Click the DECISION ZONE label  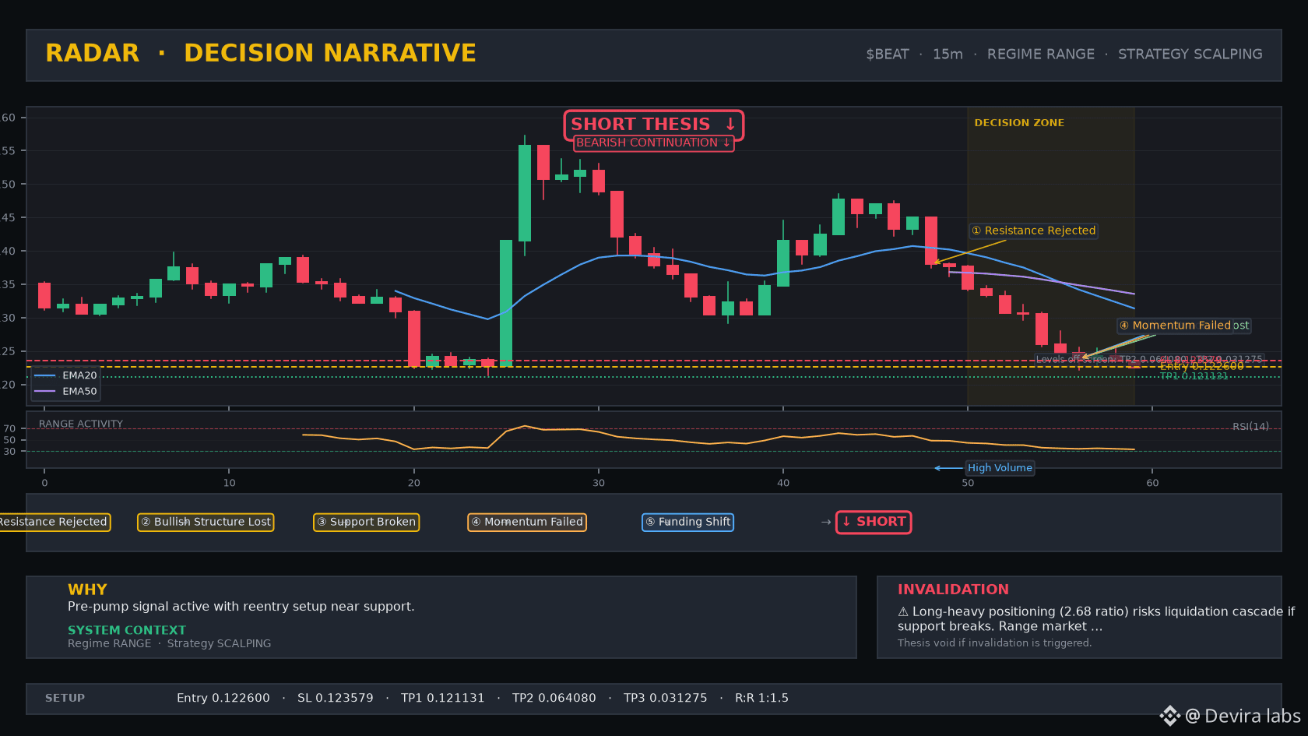click(x=1019, y=123)
